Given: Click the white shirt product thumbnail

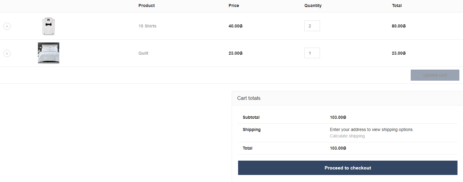Looking at the screenshot, I should click(49, 26).
